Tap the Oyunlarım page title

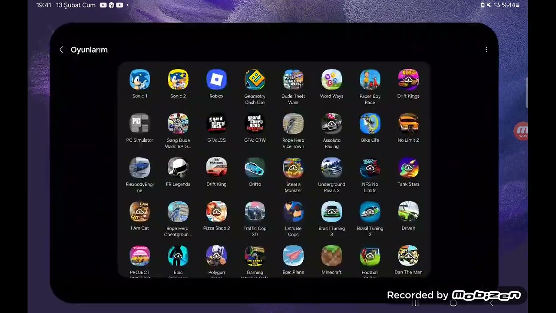click(89, 50)
